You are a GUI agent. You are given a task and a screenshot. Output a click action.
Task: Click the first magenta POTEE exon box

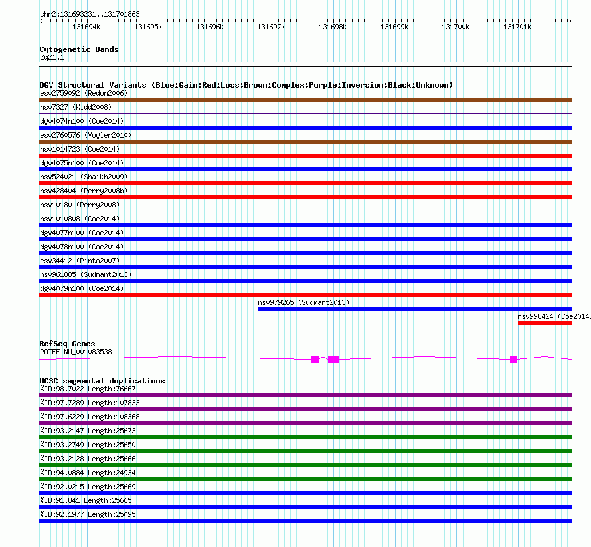315,360
